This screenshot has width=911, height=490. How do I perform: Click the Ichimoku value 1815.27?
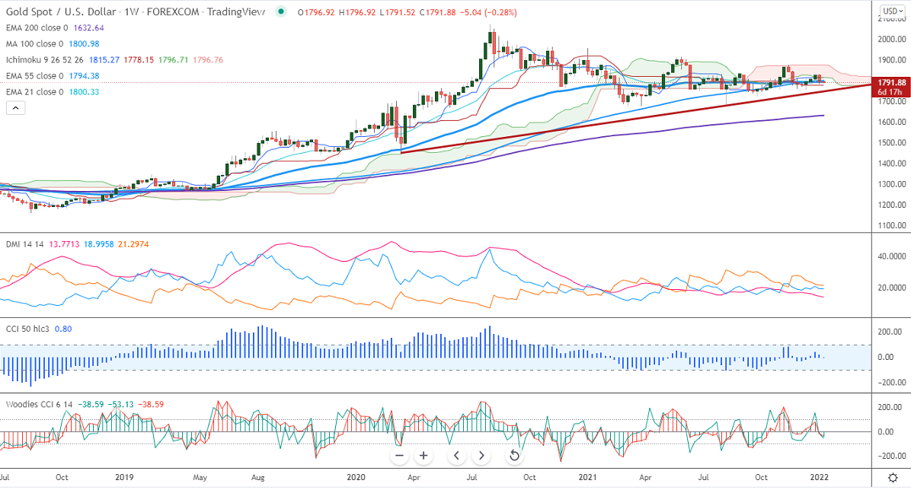[x=104, y=60]
